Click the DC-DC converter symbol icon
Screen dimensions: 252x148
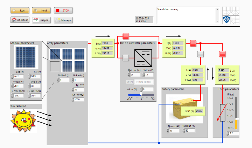[143, 58]
